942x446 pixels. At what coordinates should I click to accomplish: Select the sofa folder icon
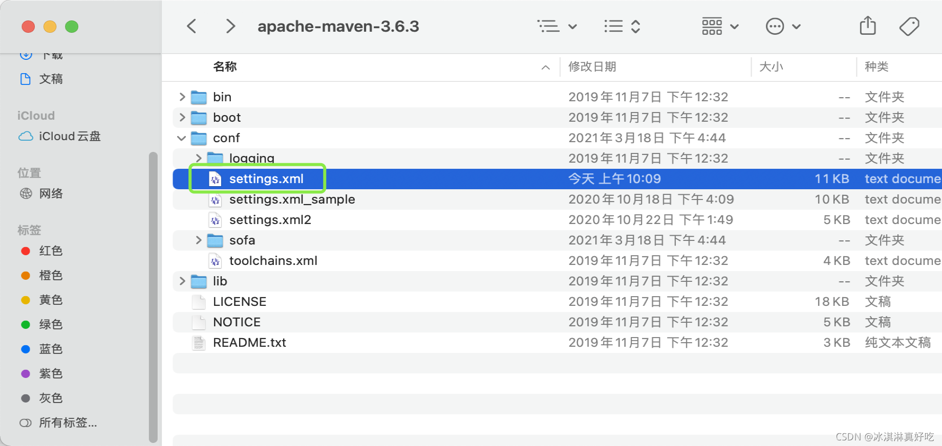coord(215,240)
